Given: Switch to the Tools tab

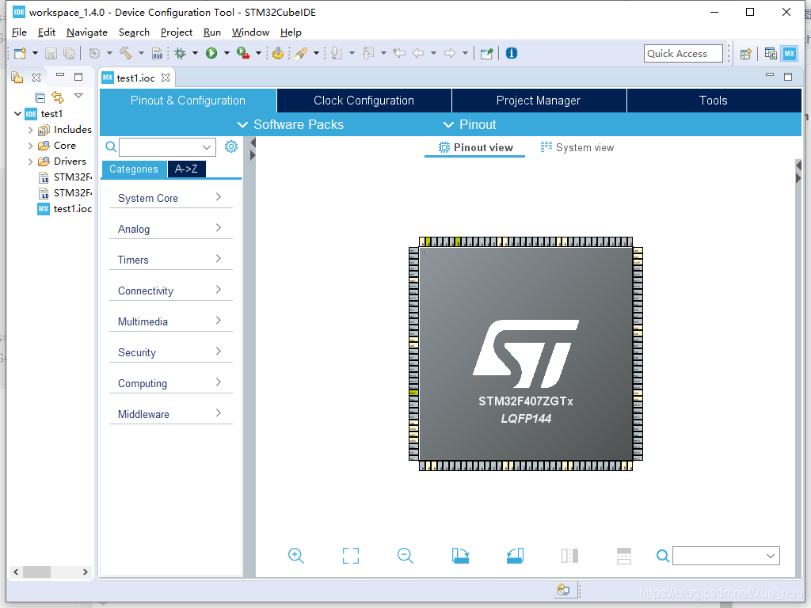Looking at the screenshot, I should pyautogui.click(x=714, y=101).
